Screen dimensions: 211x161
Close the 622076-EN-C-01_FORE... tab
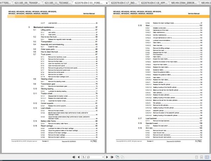coord(107,3)
